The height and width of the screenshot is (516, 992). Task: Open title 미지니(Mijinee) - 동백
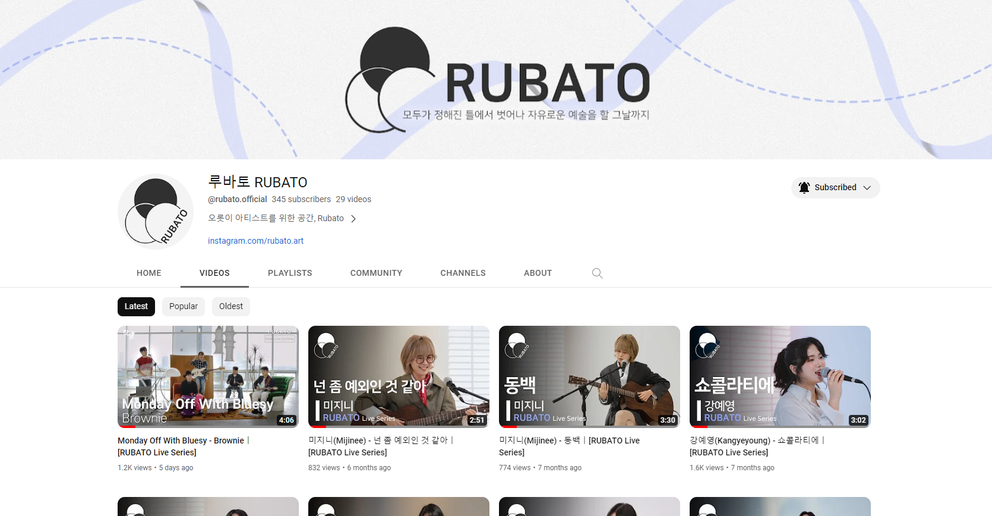tap(569, 446)
